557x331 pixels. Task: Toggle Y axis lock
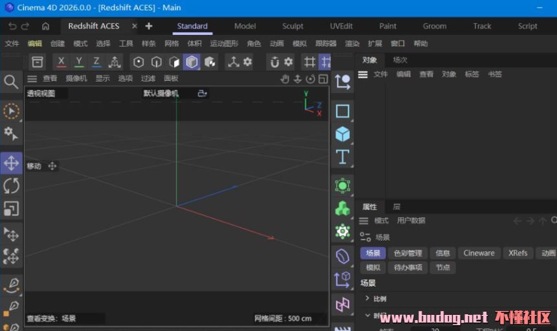(79, 62)
